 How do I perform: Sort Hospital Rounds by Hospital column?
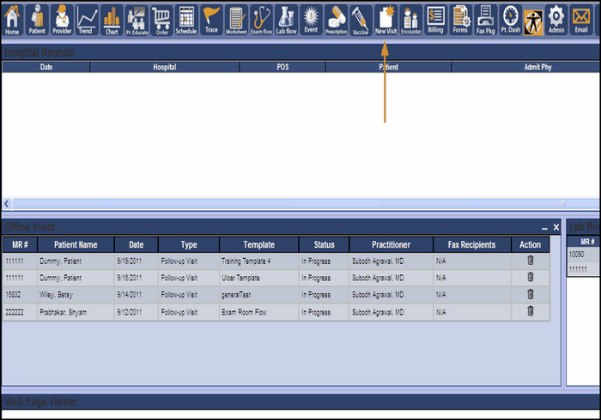pos(165,67)
